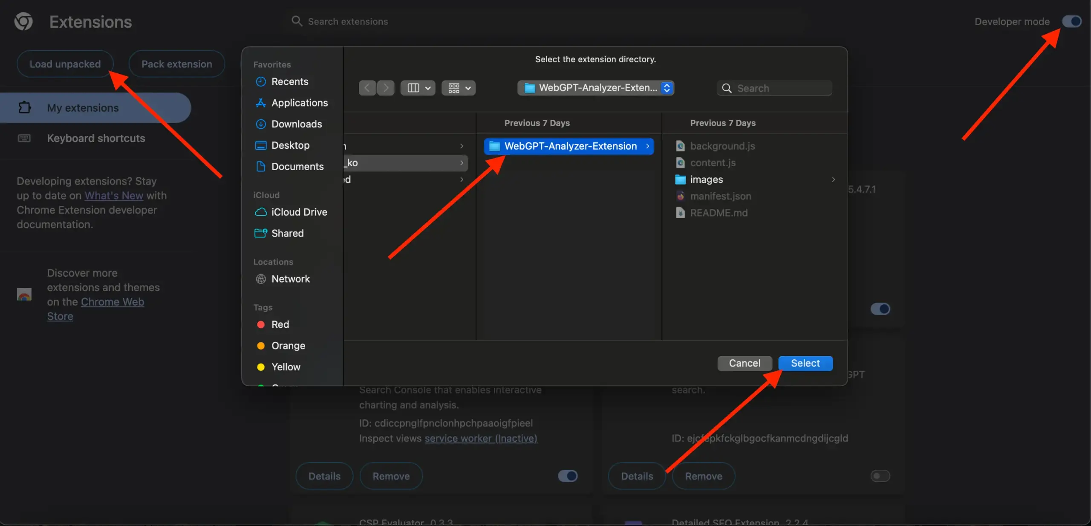The image size is (1091, 526).
Task: Click the search magnifier icon for extensions
Action: (297, 21)
